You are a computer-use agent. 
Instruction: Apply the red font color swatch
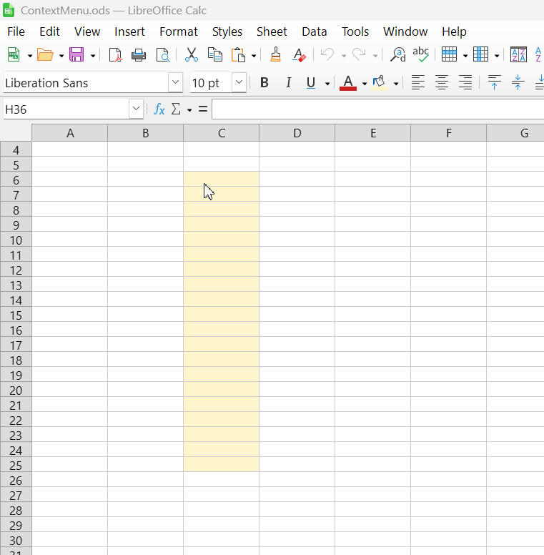(x=348, y=83)
